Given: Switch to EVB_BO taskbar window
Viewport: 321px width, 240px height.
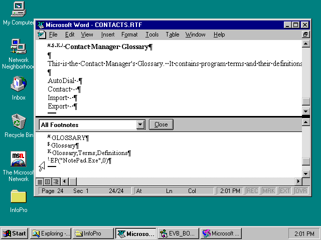Looking at the screenshot, I should pyautogui.click(x=178, y=233).
